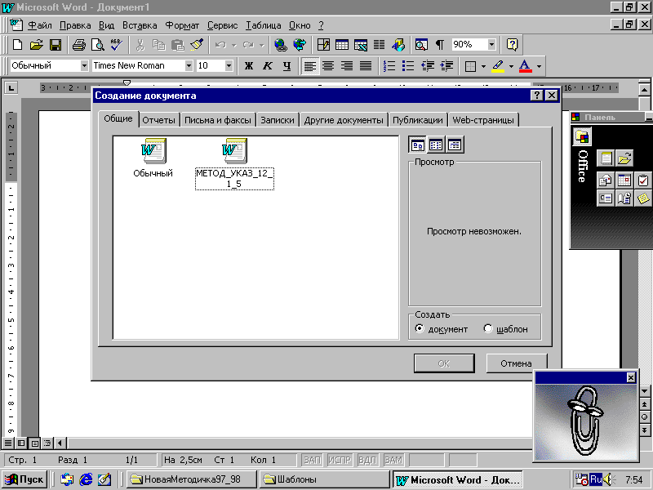Screen dimensions: 653x490
Task: Click the dialog's '?' help button
Action: coord(537,96)
